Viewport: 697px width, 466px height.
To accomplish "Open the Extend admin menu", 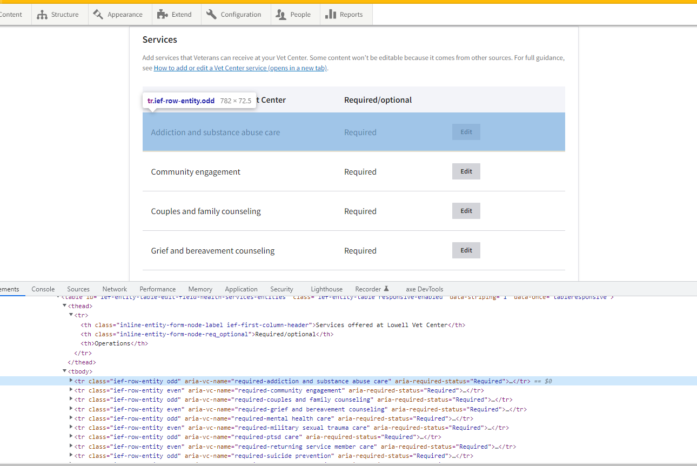I will 176,15.
